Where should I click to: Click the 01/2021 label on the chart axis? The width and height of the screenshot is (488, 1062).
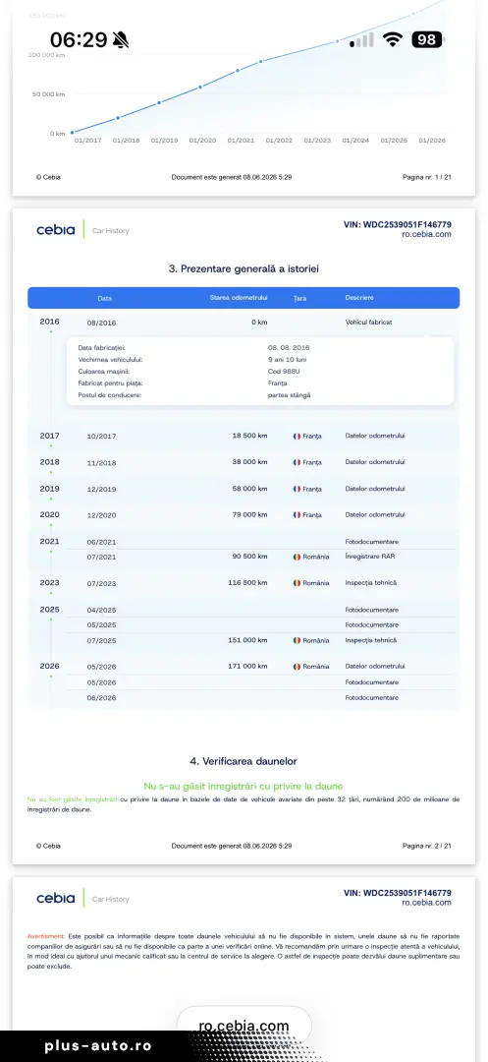click(x=242, y=141)
